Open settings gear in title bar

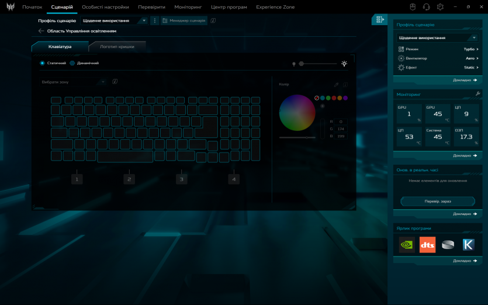[x=440, y=7]
